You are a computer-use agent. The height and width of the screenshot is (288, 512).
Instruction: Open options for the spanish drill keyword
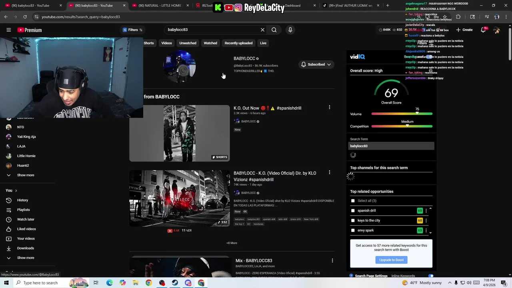tap(426, 210)
